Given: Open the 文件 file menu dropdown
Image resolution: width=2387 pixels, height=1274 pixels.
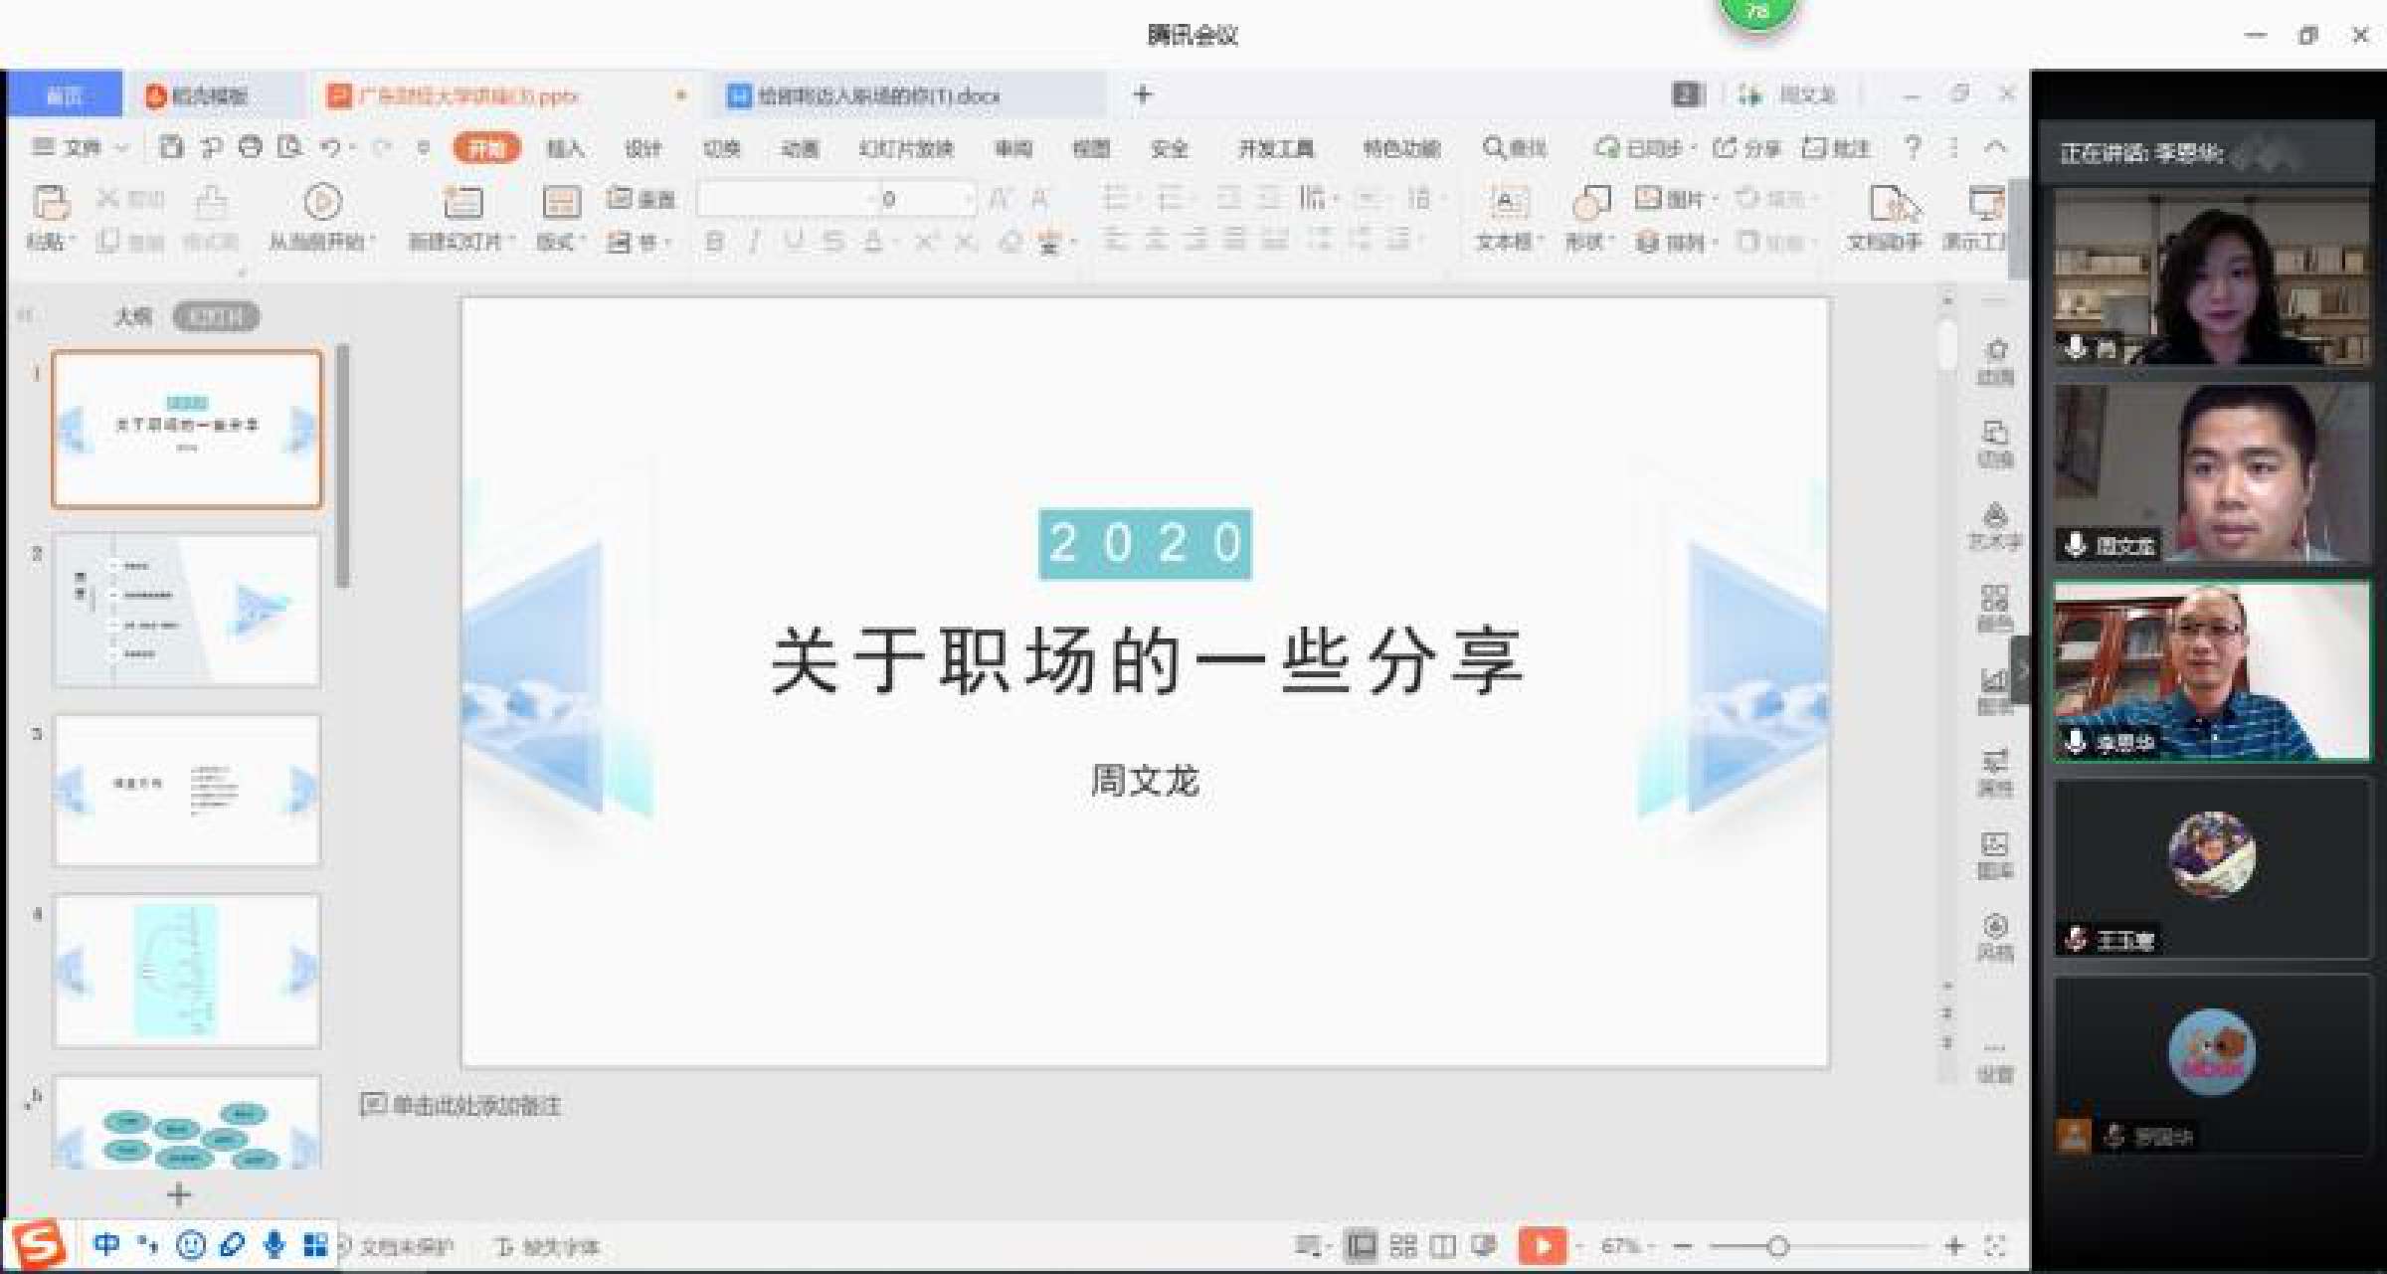Looking at the screenshot, I should pyautogui.click(x=80, y=148).
